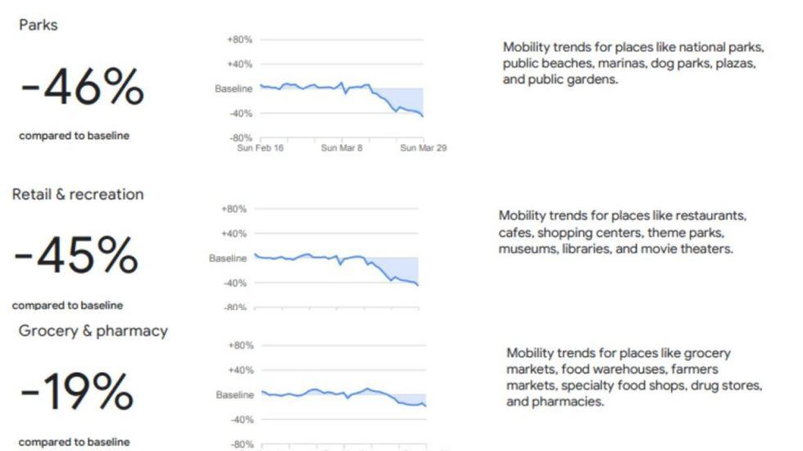Click the grocery markets description text
803x451 pixels.
tap(634, 377)
